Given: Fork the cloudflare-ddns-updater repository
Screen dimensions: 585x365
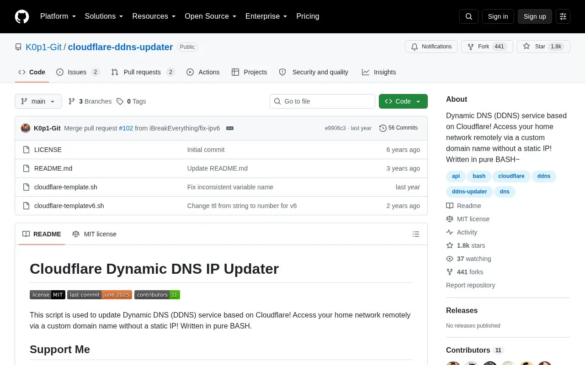Looking at the screenshot, I should [487, 47].
